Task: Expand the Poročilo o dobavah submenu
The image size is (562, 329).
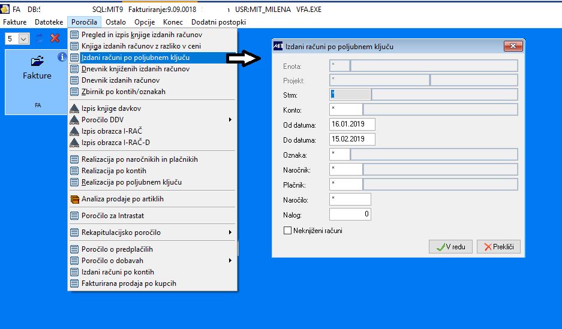Action: pos(230,261)
